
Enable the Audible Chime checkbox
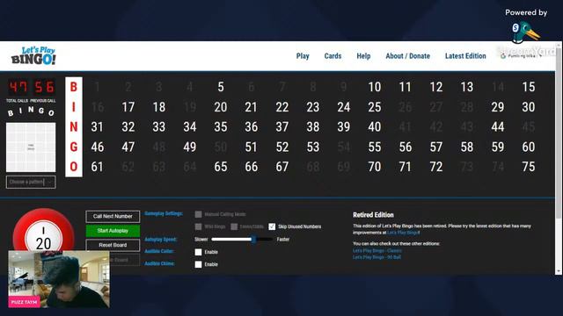coord(198,264)
